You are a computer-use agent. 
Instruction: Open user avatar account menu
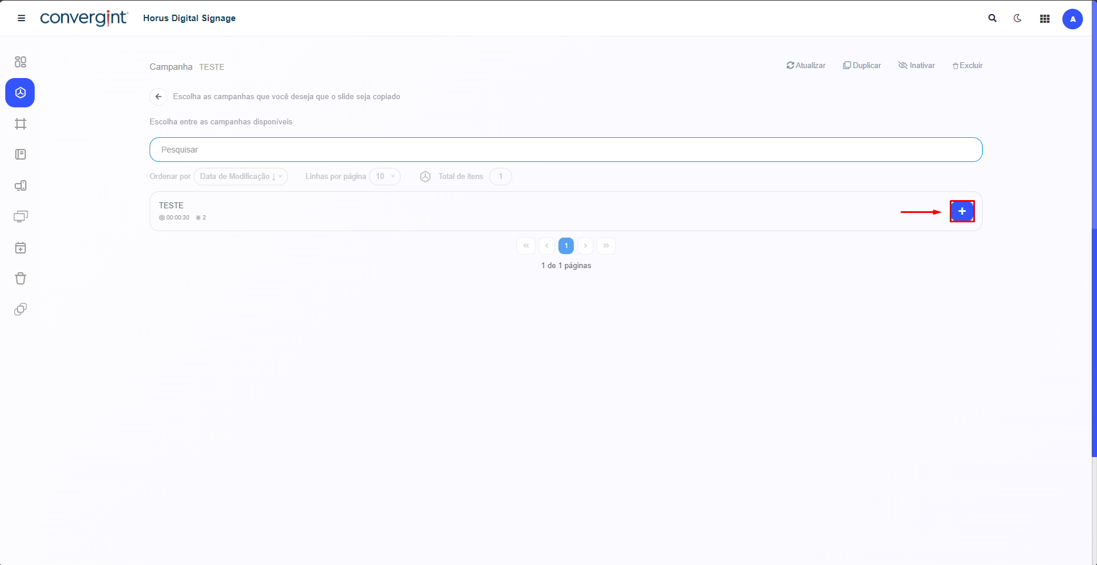[x=1072, y=19]
